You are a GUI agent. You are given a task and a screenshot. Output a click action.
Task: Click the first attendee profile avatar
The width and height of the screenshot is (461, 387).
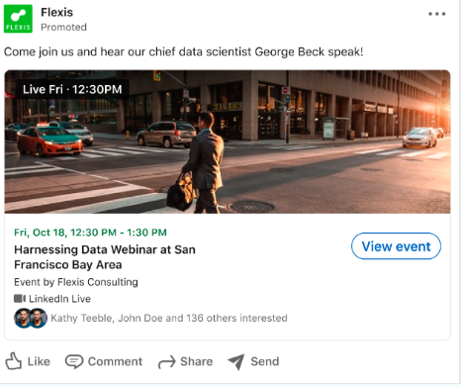(23, 318)
